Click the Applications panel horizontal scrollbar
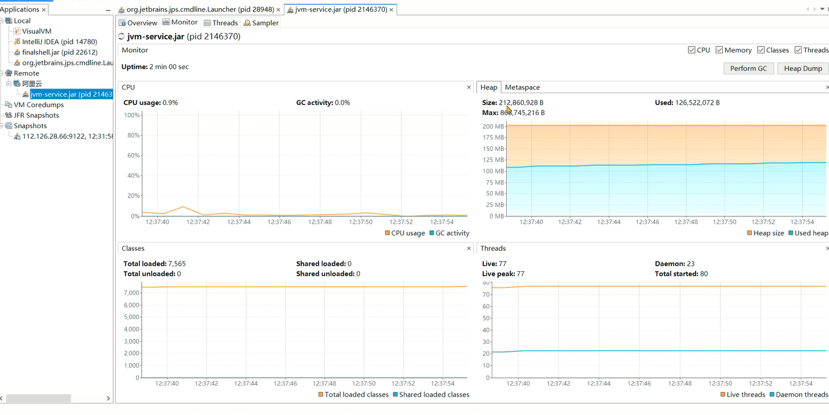The image size is (829, 415). (x=38, y=398)
